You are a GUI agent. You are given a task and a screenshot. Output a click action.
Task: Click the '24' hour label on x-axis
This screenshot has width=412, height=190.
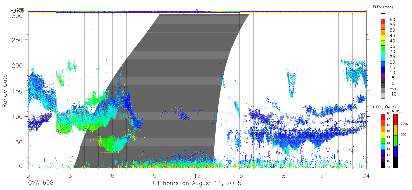(366, 175)
